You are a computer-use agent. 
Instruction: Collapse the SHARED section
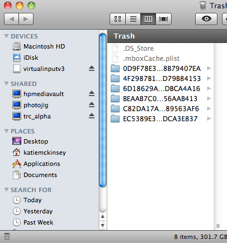7,84
